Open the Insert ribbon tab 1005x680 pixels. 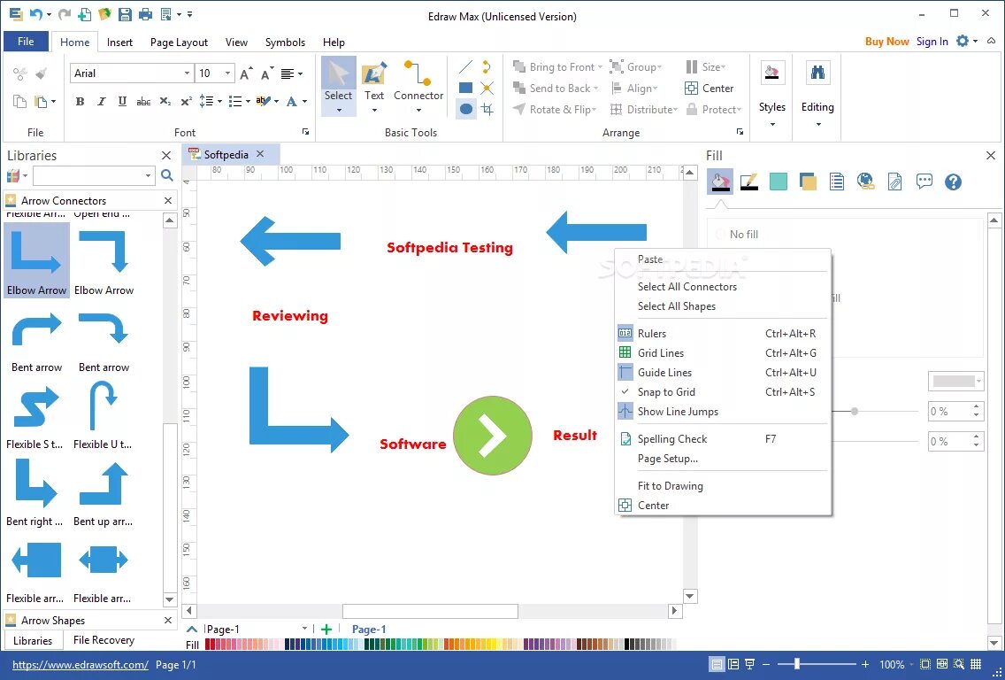pyautogui.click(x=119, y=42)
